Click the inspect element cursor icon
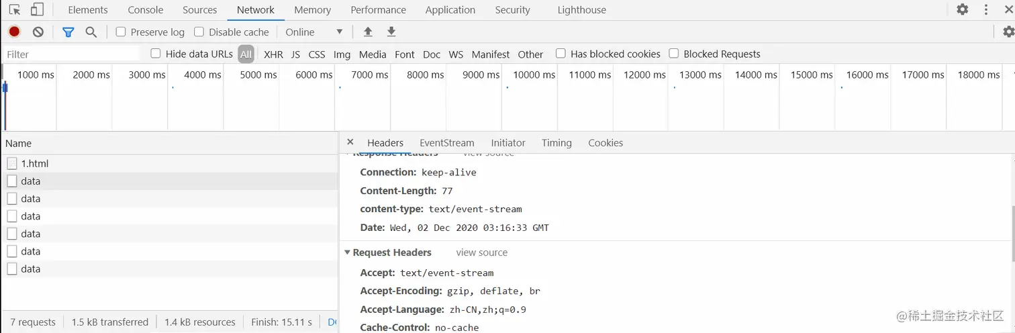This screenshot has width=1015, height=333. [x=15, y=9]
